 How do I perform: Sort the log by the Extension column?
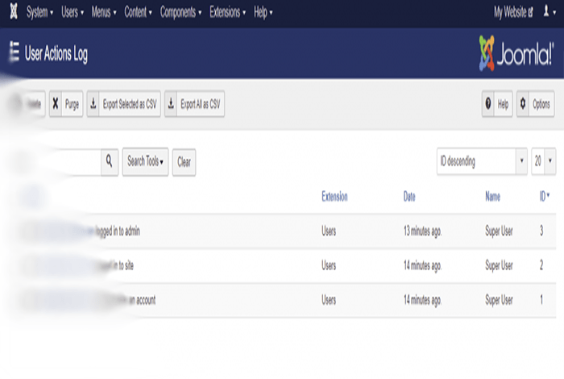coord(334,196)
